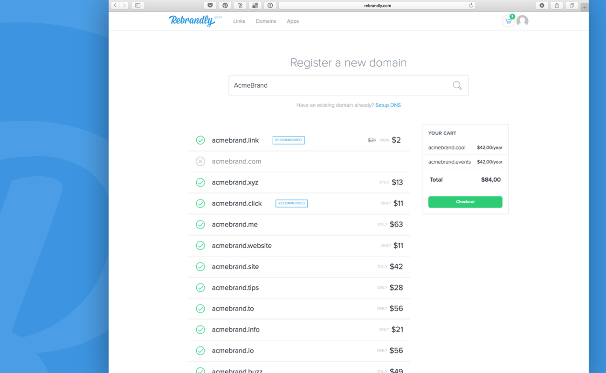Click the acmebrand.xyz domain name
This screenshot has width=606, height=373.
click(x=235, y=182)
